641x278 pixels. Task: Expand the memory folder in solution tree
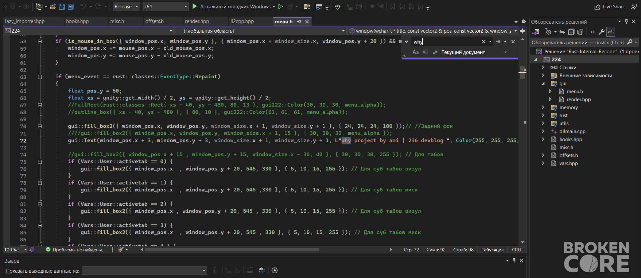point(543,107)
